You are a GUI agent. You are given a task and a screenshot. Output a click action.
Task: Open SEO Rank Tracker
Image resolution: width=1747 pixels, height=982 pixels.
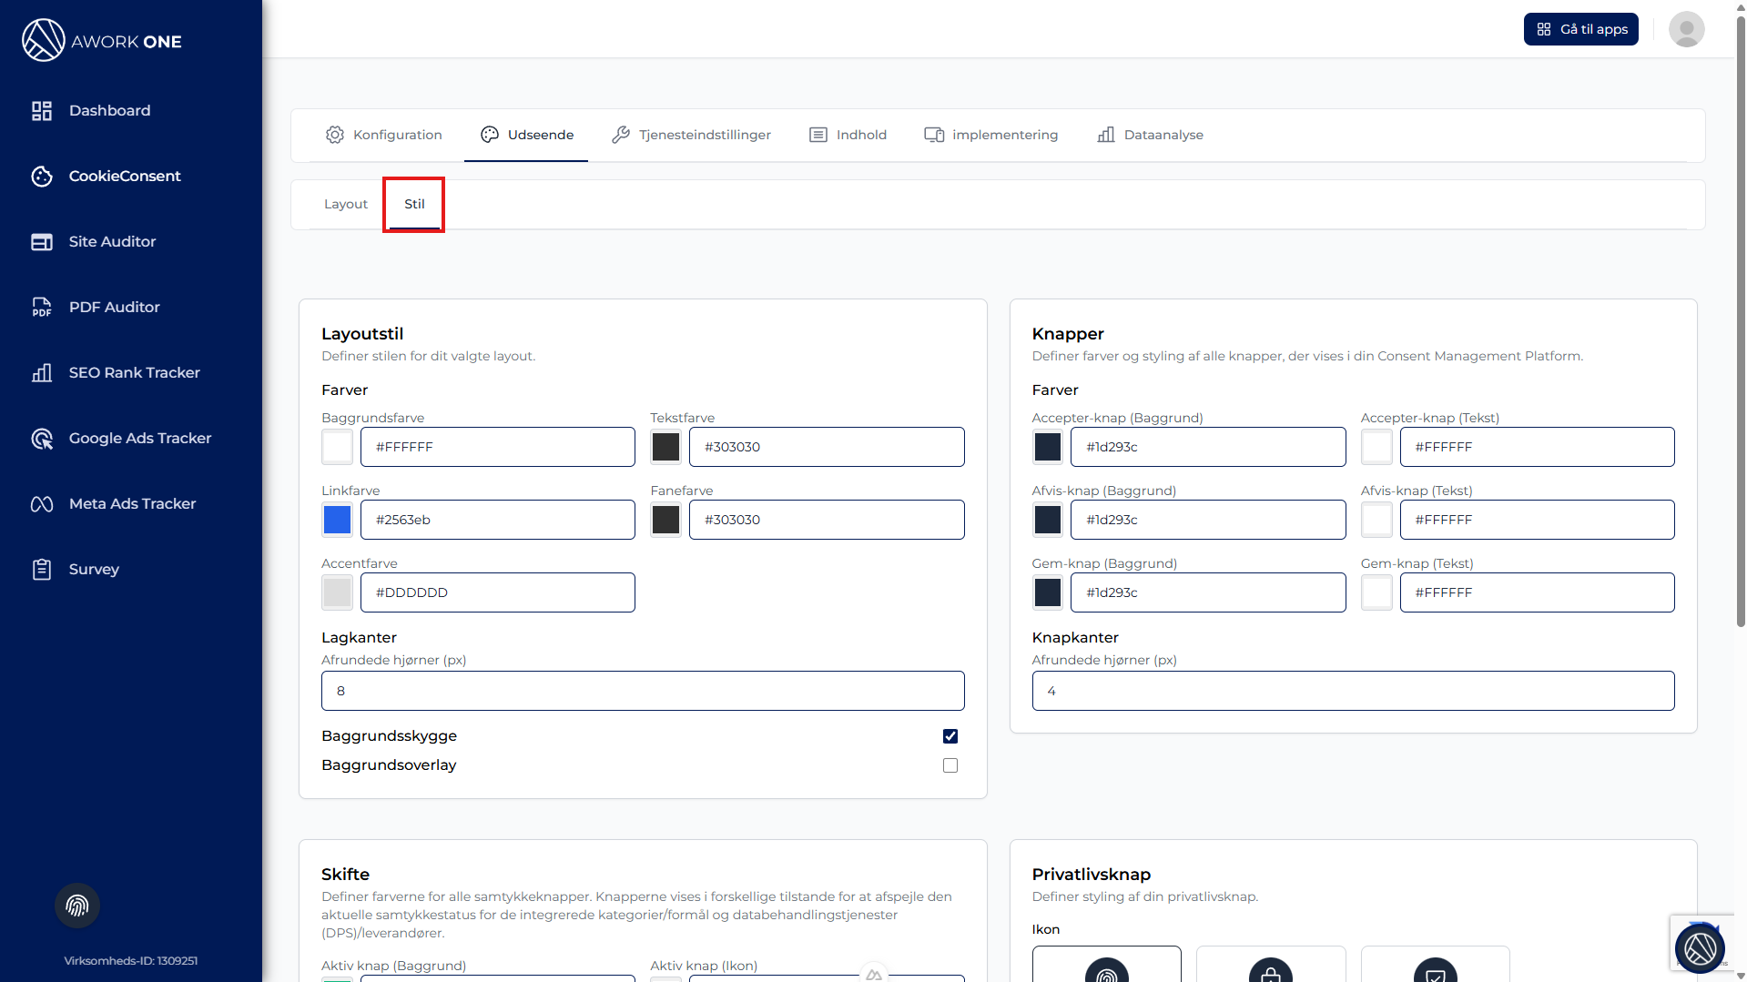pos(134,372)
